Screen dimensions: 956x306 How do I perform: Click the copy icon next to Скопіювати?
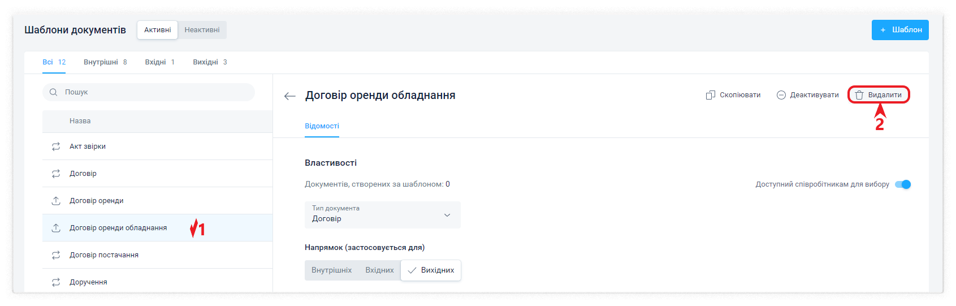coord(710,95)
